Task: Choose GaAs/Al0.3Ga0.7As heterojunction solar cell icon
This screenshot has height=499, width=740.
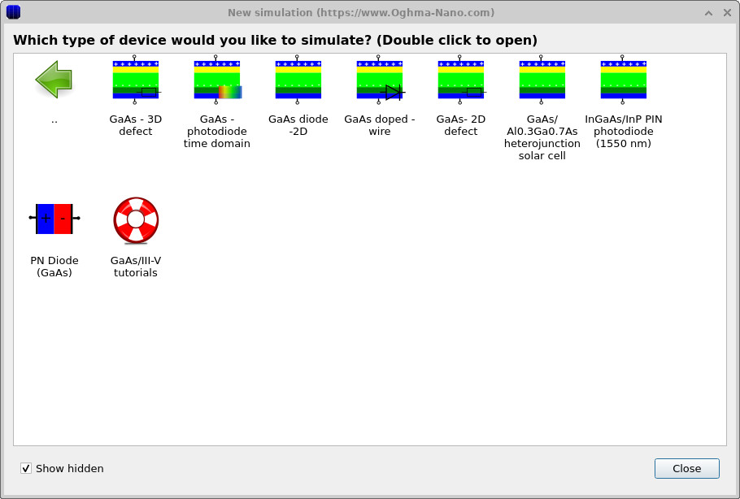Action: 542,79
